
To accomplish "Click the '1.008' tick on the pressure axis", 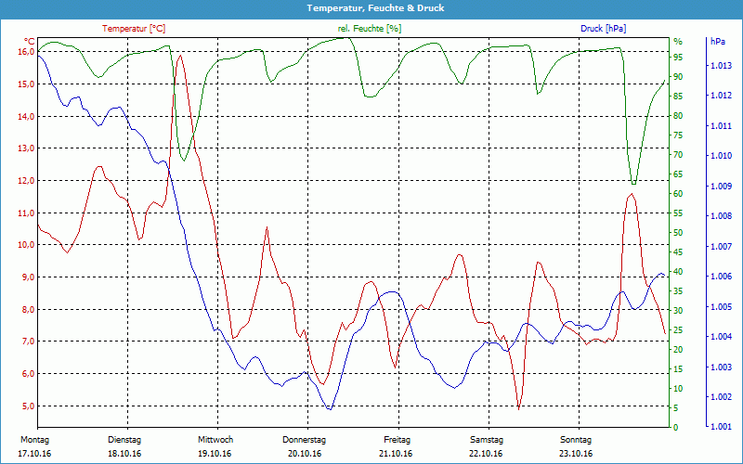I will point(722,216).
